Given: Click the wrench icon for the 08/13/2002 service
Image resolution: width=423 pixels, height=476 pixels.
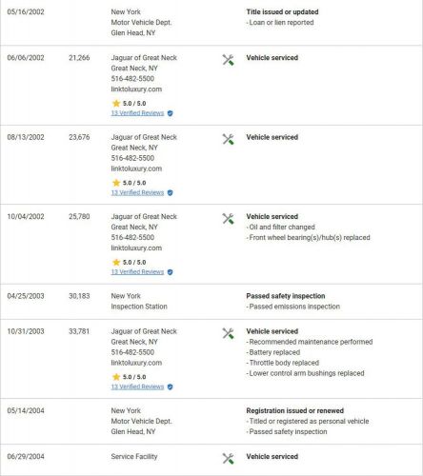Looking at the screenshot, I should (x=228, y=139).
